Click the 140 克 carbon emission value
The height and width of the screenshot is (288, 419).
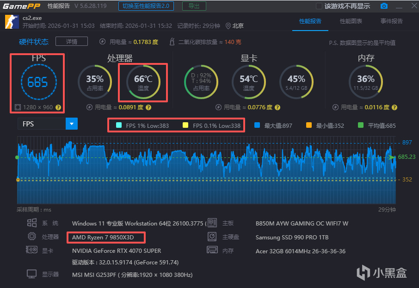click(233, 42)
